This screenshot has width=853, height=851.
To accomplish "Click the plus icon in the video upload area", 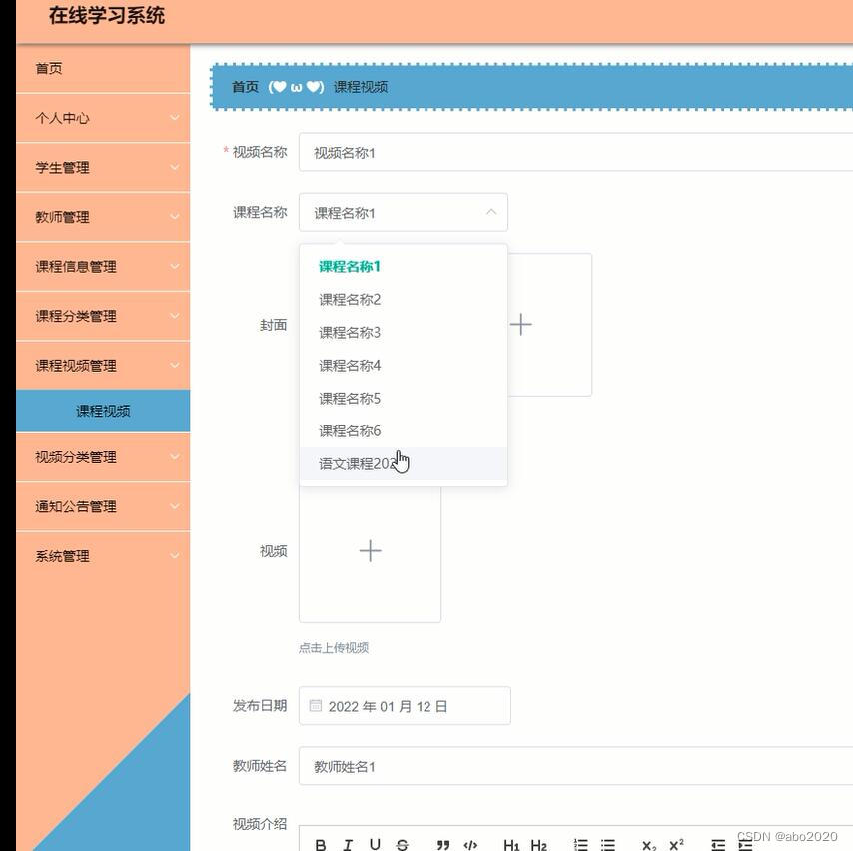I will coord(370,550).
